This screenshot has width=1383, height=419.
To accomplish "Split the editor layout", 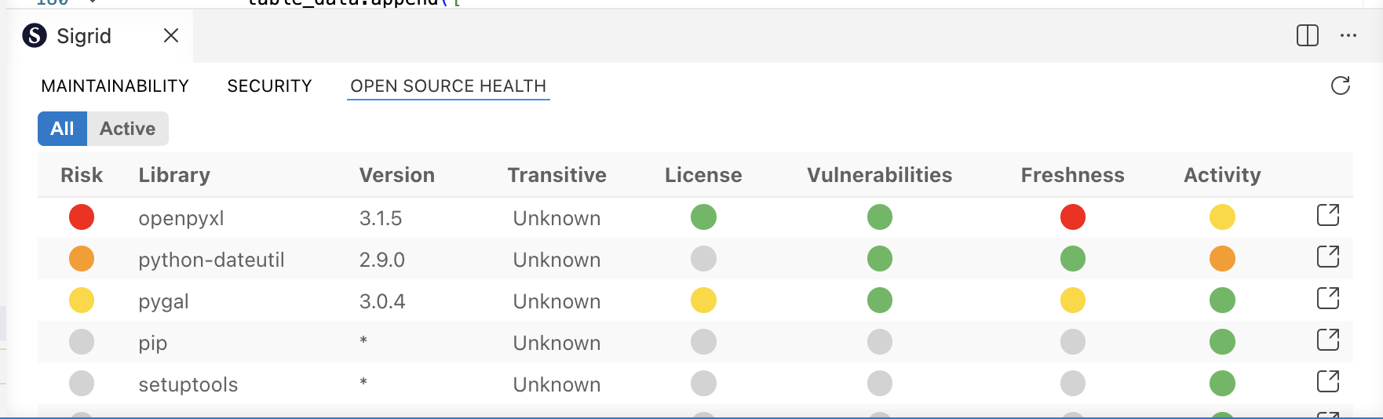I will point(1307,35).
